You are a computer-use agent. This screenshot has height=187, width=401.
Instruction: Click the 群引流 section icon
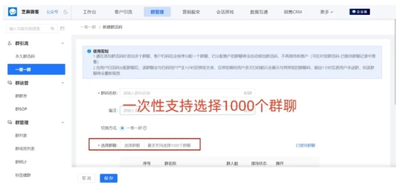10,43
